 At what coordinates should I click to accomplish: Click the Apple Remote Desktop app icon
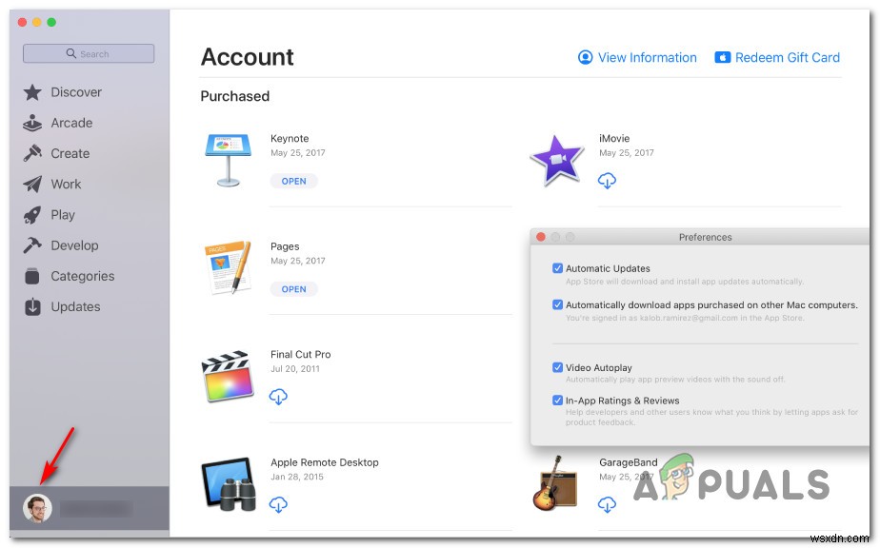click(228, 484)
